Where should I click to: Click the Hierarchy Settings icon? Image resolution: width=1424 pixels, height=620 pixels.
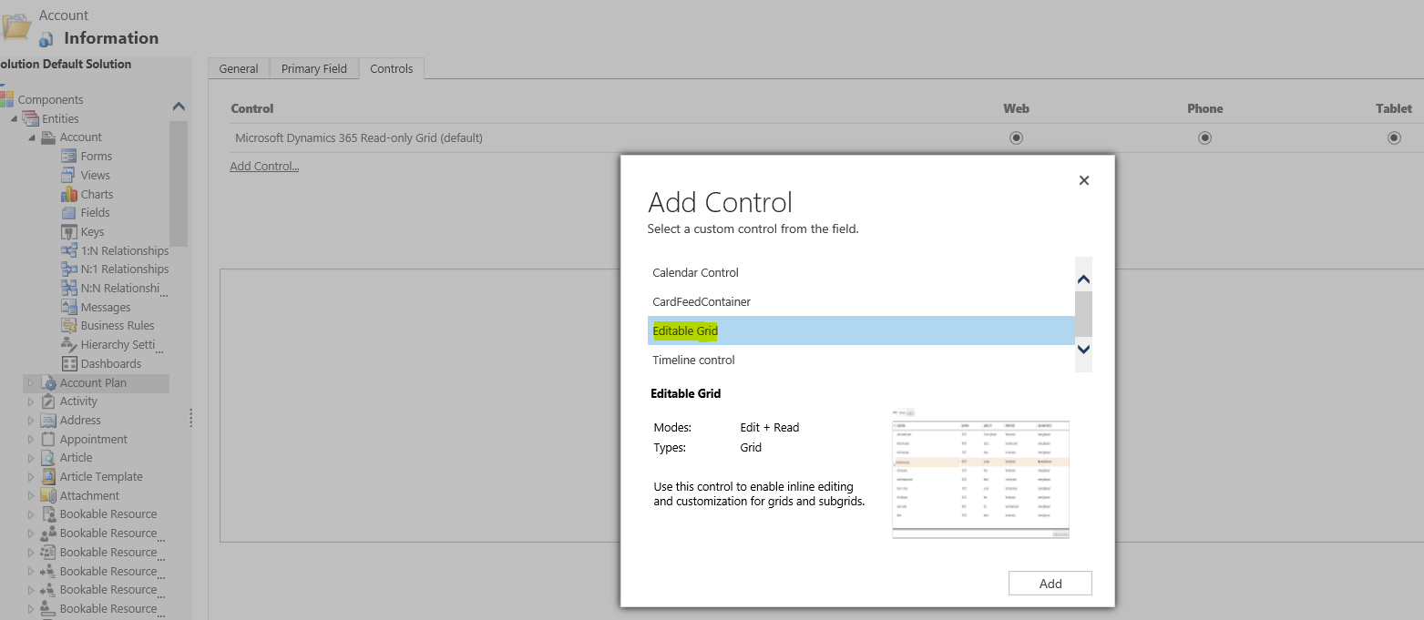[69, 344]
